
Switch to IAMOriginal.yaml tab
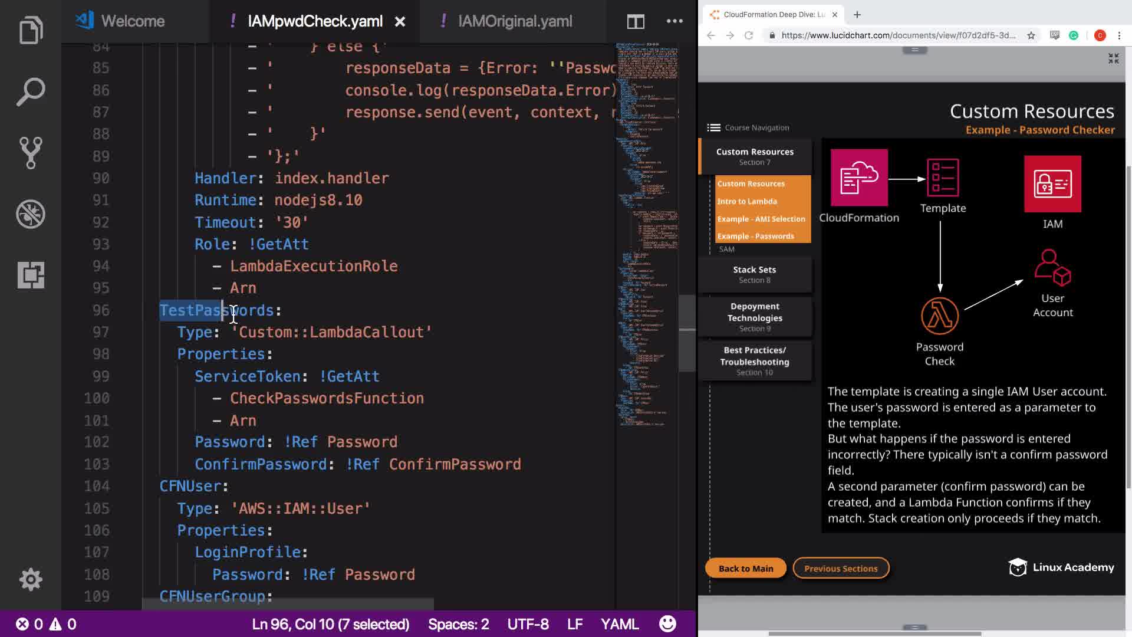(514, 22)
